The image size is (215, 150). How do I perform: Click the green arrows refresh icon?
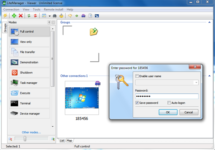(29, 16)
